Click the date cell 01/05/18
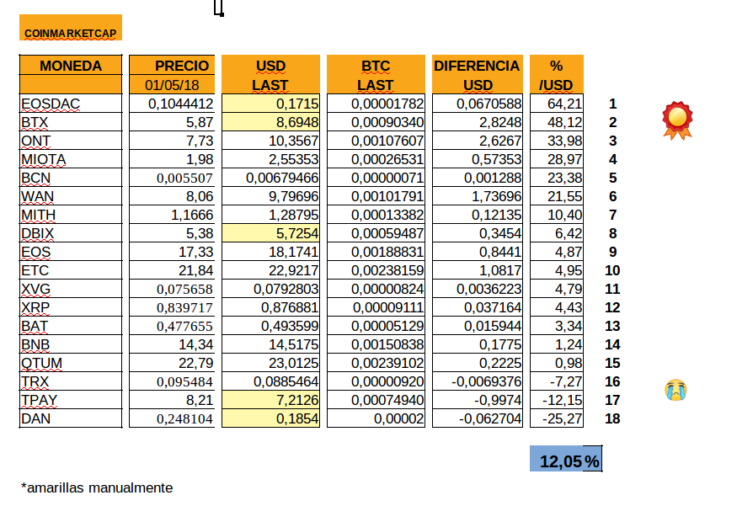Screen dimensions: 737x506 pos(172,84)
